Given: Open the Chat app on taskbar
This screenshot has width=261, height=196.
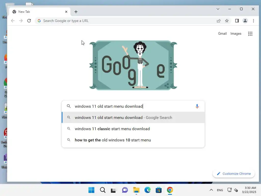Looking at the screenshot, I should (125, 190).
